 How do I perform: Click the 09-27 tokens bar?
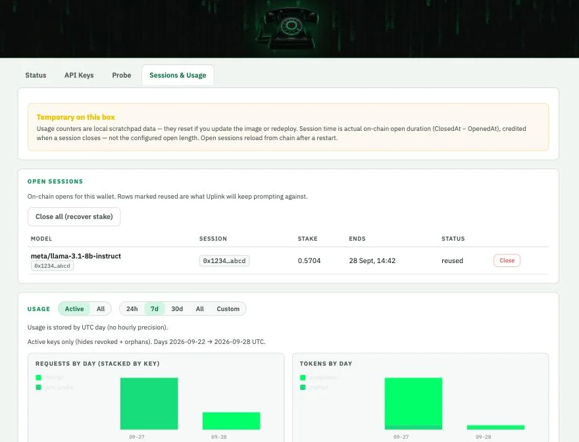pyautogui.click(x=413, y=404)
